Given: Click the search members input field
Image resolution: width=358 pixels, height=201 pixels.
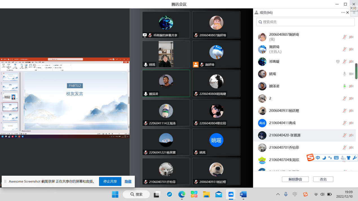Looking at the screenshot, I should (x=305, y=22).
